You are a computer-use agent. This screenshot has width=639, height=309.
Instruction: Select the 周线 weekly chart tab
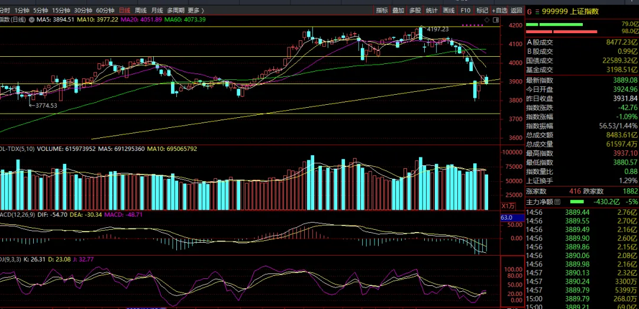[x=141, y=10]
